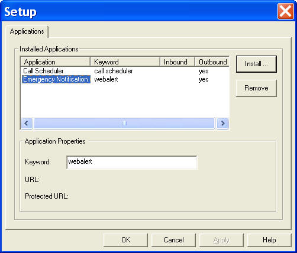Screen dimensions: 297x253
Task: Sort by Keyword column header
Action: click(x=125, y=62)
